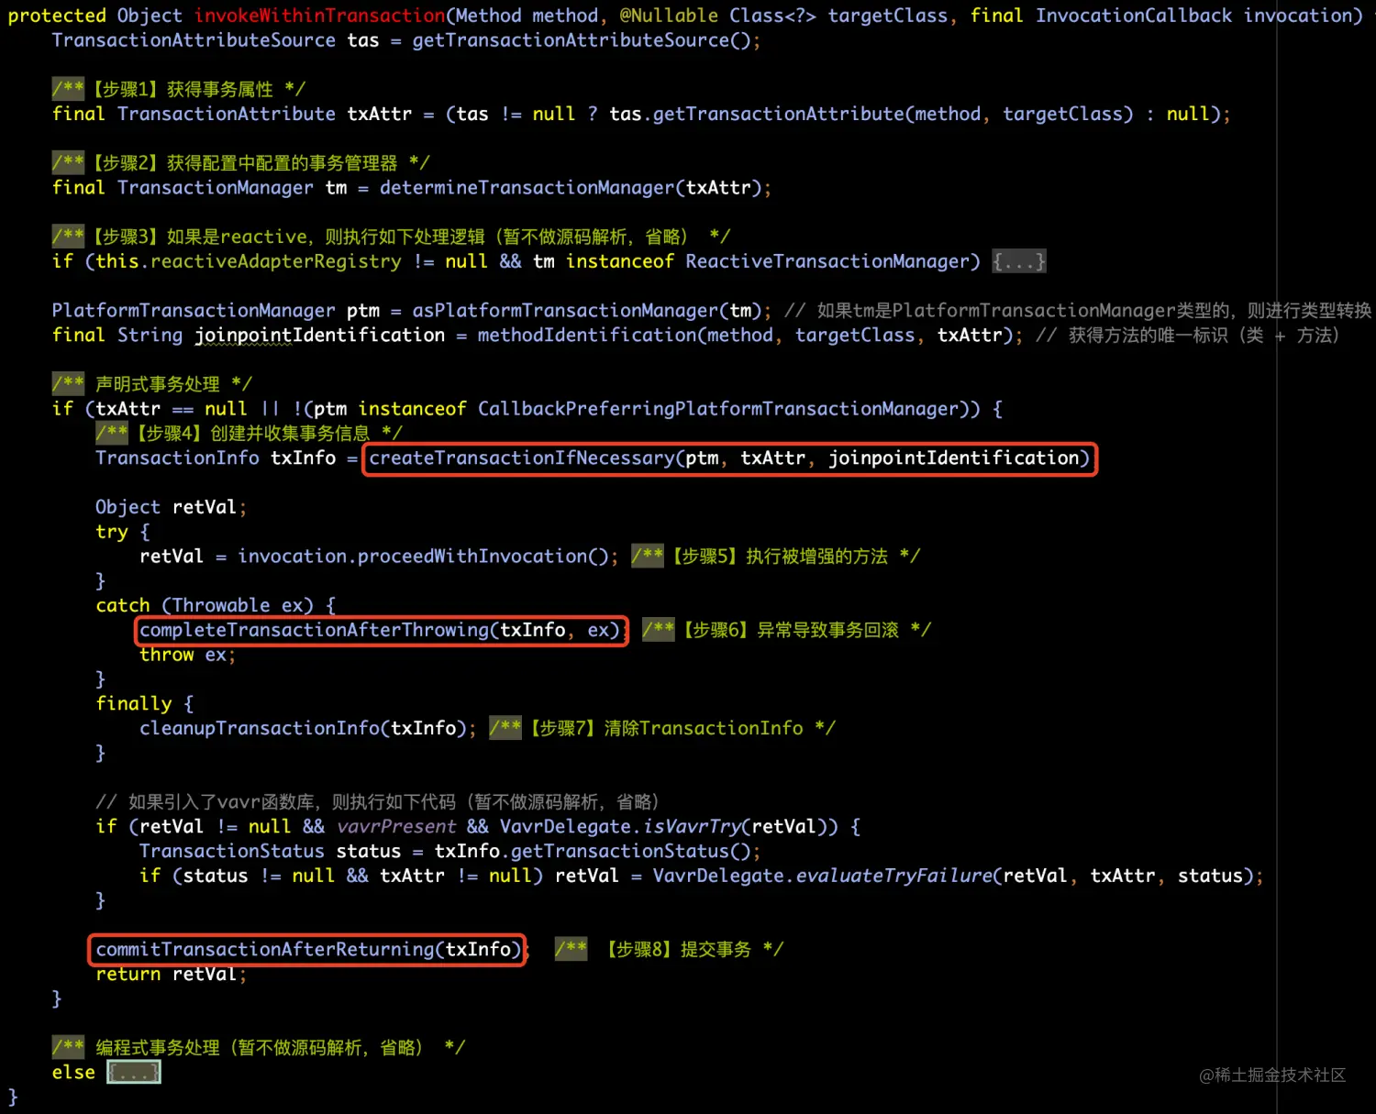The width and height of the screenshot is (1376, 1114).
Task: Click 'TransactionAttribute txAttr' declaration
Action: tap(265, 115)
